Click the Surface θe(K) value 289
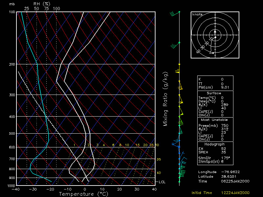This screenshot has width=263, height=197. [225, 105]
